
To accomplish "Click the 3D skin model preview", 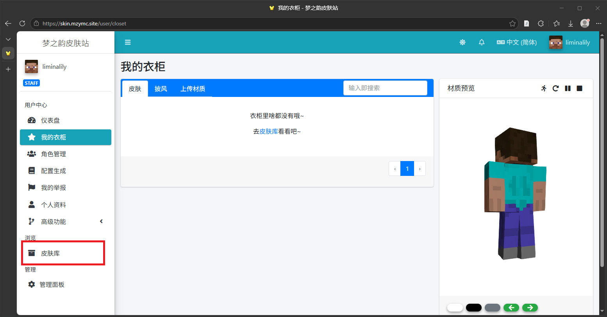I will tap(515, 193).
